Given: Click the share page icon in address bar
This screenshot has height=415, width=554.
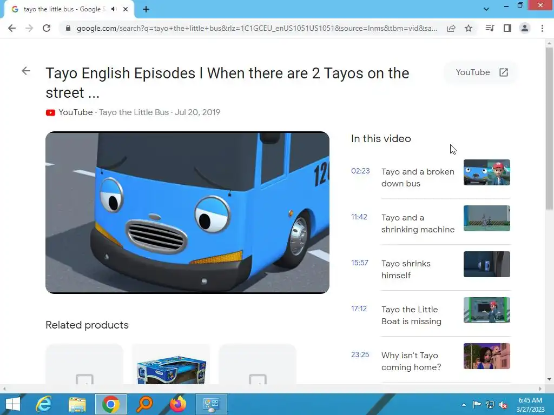Looking at the screenshot, I should [x=451, y=28].
